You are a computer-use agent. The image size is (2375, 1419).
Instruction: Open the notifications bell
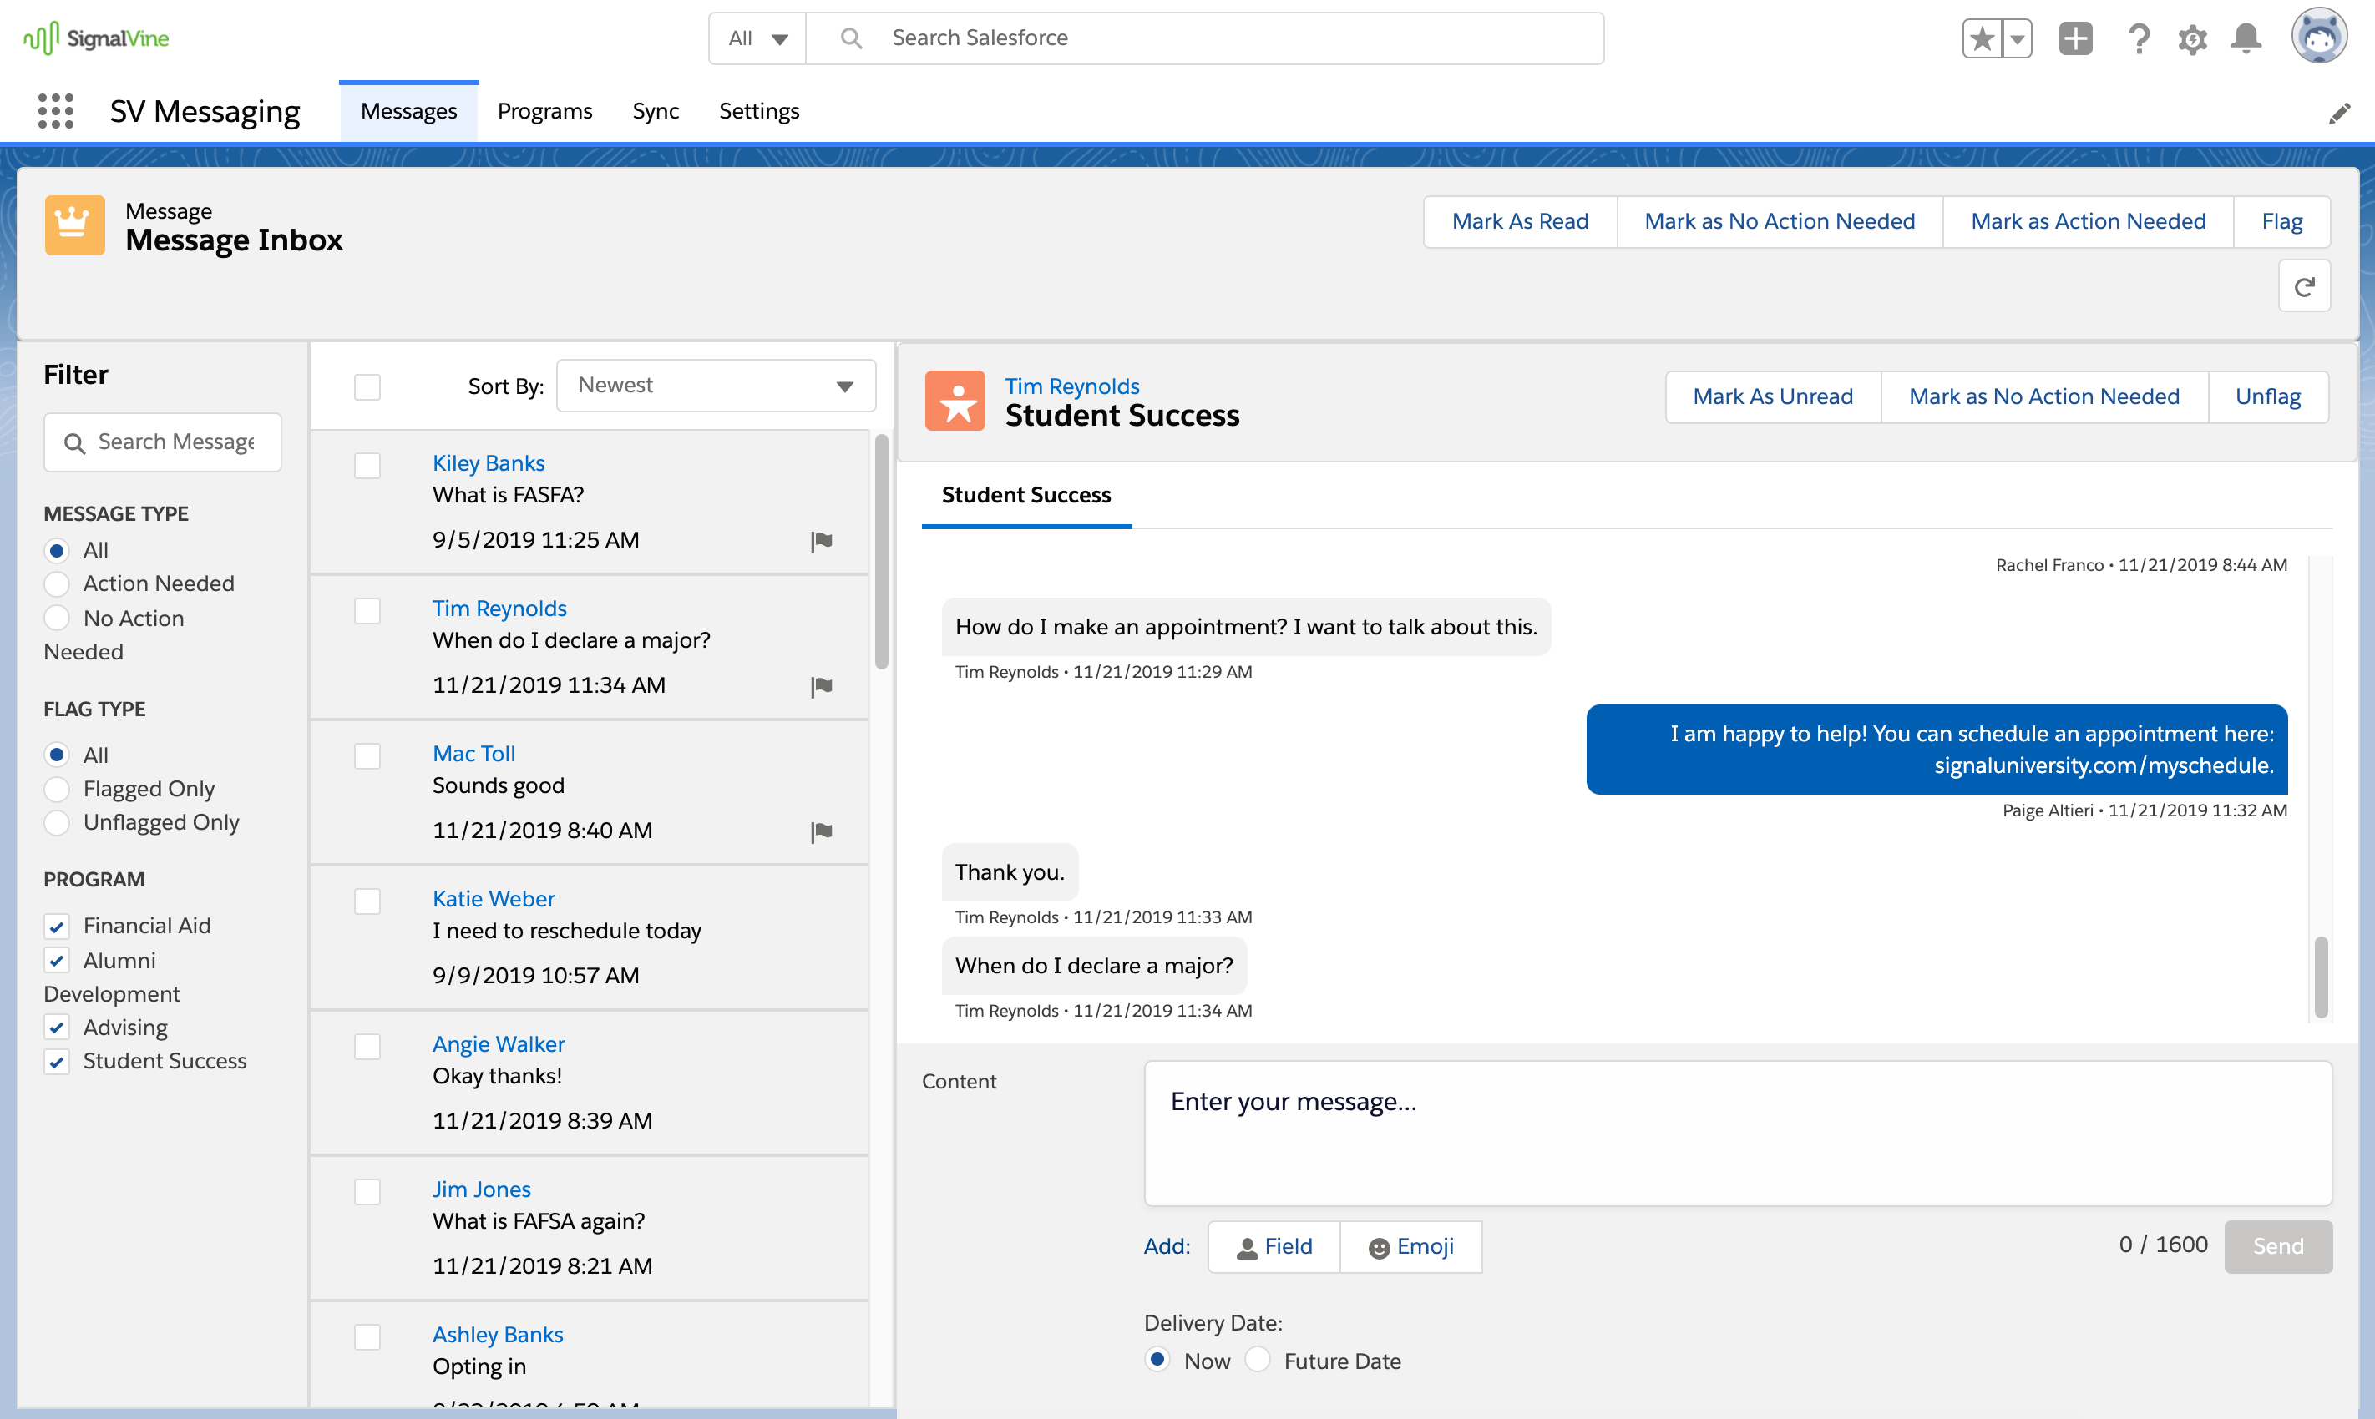(2245, 38)
